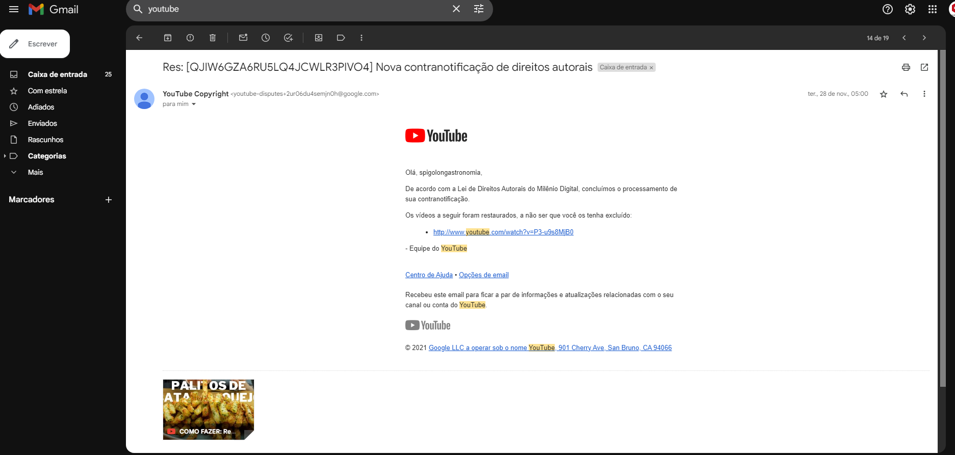Open the Opções de email link
The width and height of the screenshot is (955, 455).
coord(484,275)
